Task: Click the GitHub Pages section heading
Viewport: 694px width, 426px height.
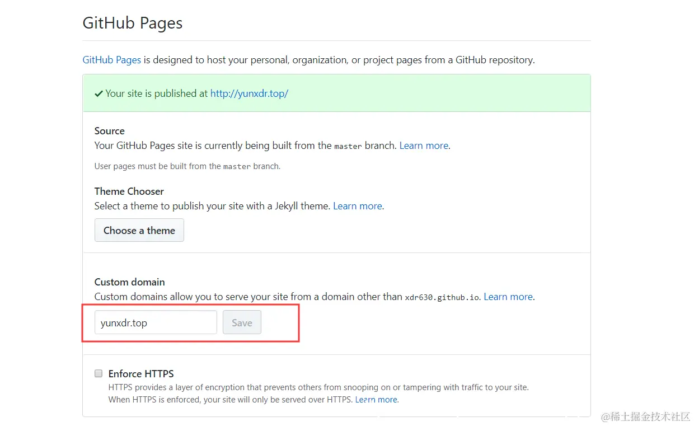Action: point(133,24)
